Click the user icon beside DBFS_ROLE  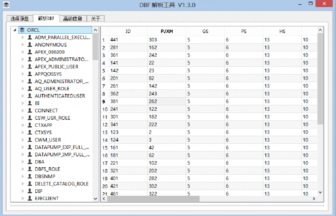pyautogui.click(x=30, y=169)
